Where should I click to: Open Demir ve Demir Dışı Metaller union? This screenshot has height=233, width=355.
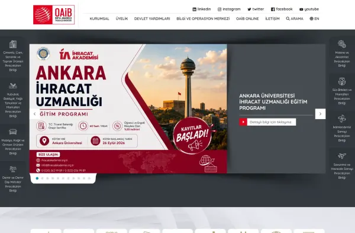(x=13, y=179)
